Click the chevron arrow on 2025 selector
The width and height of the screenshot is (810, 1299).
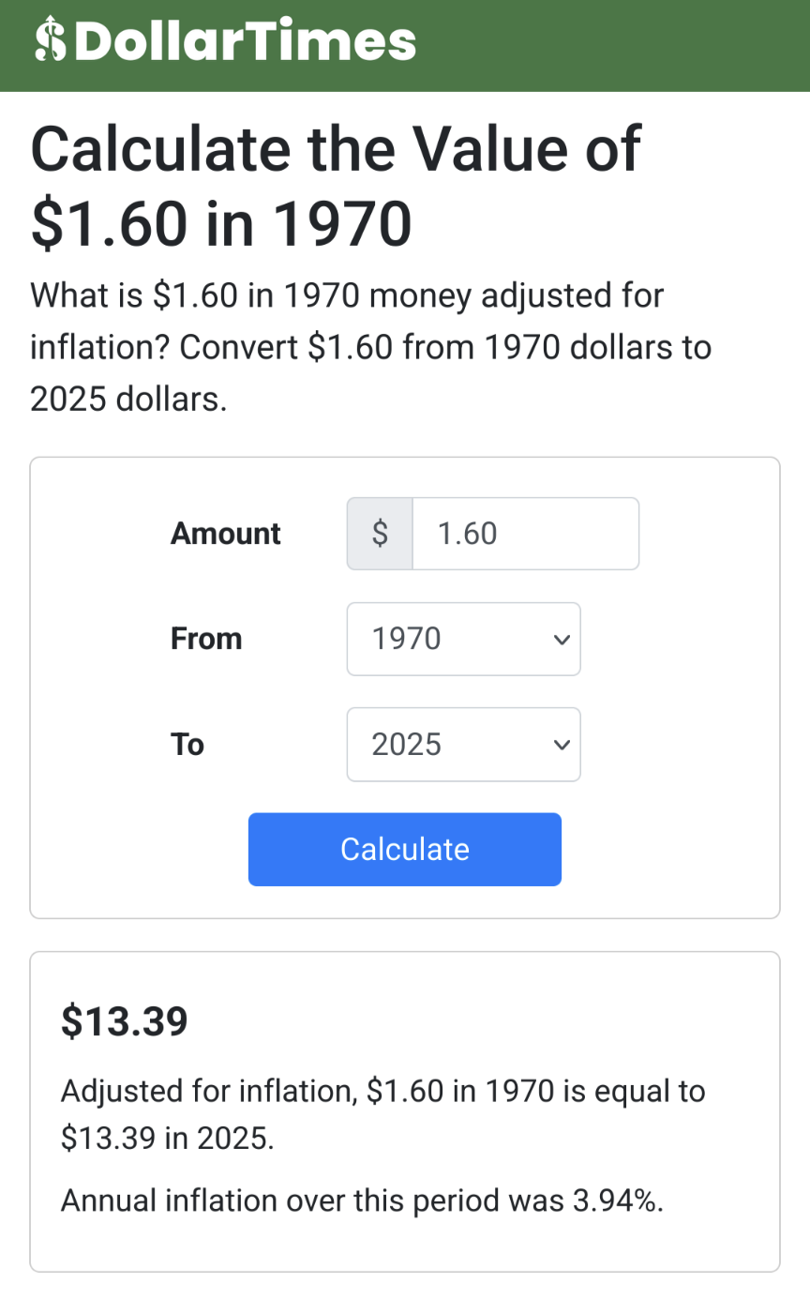click(x=562, y=746)
